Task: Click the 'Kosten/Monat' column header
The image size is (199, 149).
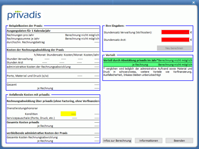Action: [73, 55]
